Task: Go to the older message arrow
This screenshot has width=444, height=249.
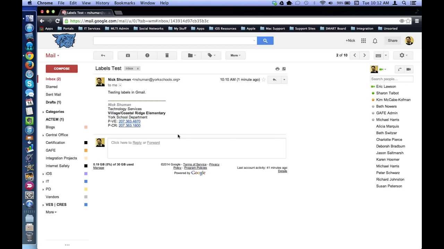Action: point(364,55)
